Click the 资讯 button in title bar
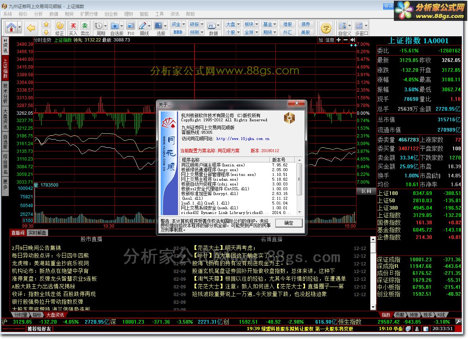 pos(388,6)
